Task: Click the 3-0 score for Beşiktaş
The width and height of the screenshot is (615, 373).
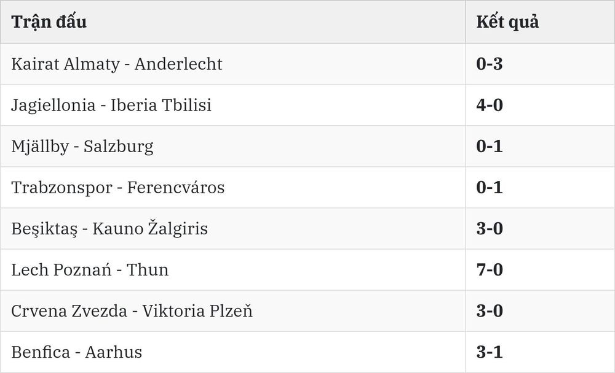Action: 490,229
